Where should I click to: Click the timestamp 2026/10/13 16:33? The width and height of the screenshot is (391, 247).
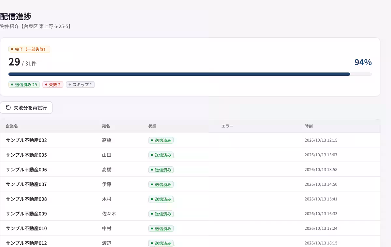click(x=321, y=214)
